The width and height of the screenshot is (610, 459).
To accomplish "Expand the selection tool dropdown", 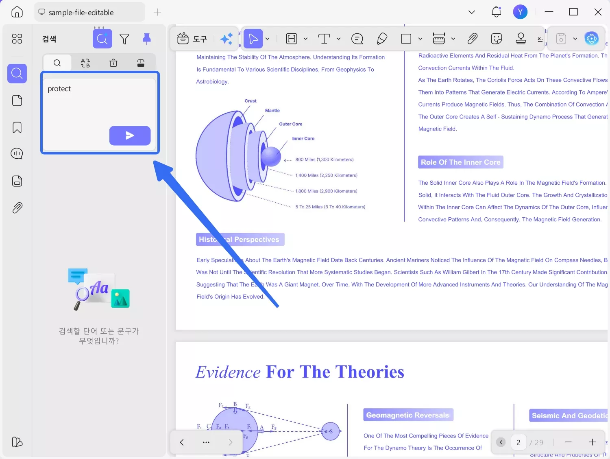I will click(268, 39).
